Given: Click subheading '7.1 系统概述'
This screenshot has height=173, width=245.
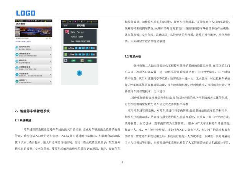Looking at the screenshot, I should coord(23,120).
